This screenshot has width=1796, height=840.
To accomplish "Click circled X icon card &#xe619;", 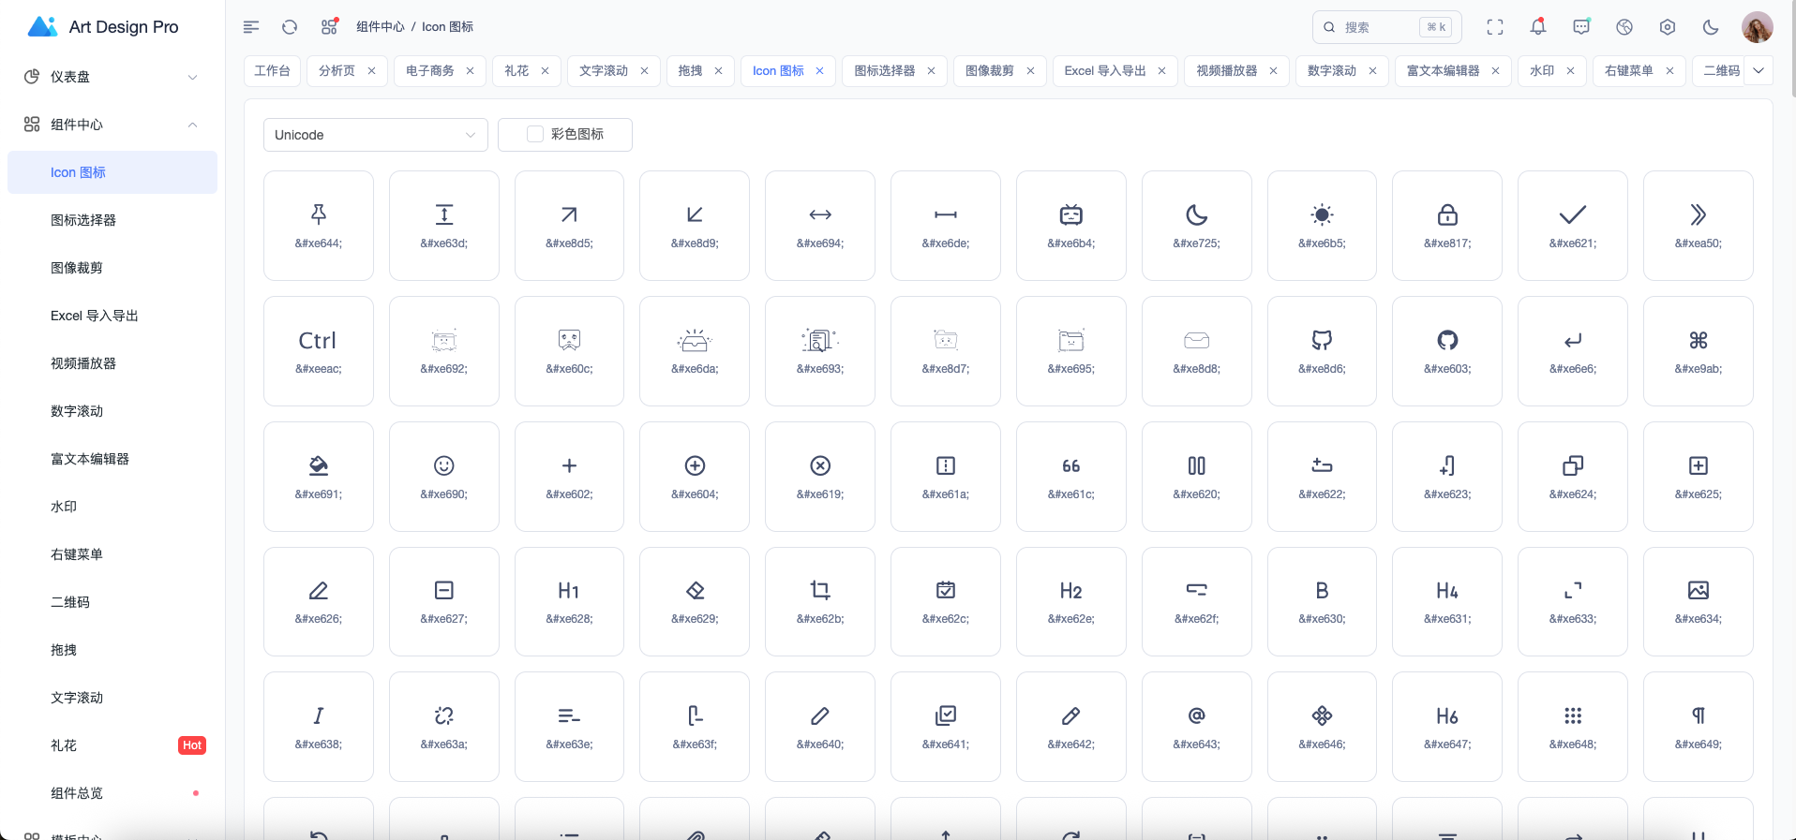I will [820, 477].
